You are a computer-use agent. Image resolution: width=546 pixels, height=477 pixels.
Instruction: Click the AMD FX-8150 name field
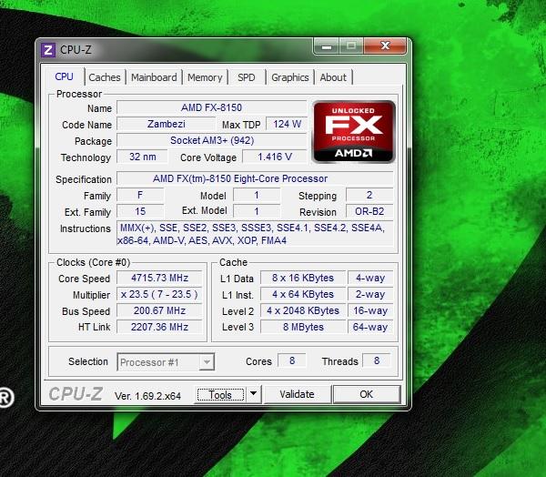211,107
